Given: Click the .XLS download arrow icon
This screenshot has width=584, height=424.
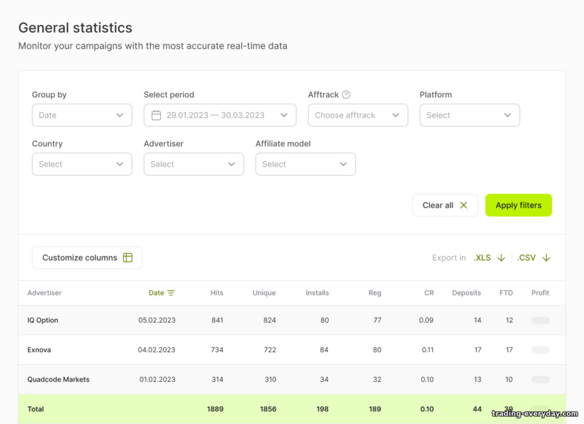Looking at the screenshot, I should click(502, 258).
